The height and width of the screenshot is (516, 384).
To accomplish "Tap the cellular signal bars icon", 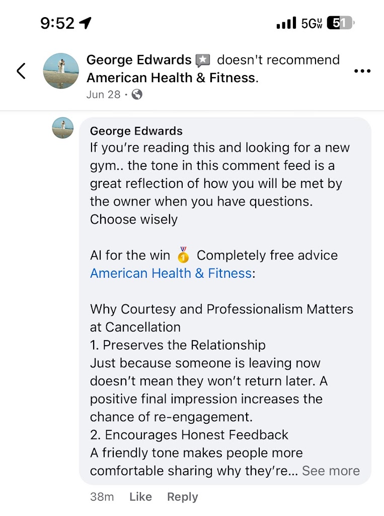I will pos(286,23).
